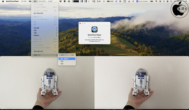Screen dimensions: 189x110
Task: Close the About QuickTime Player window
Action: tap(80, 24)
